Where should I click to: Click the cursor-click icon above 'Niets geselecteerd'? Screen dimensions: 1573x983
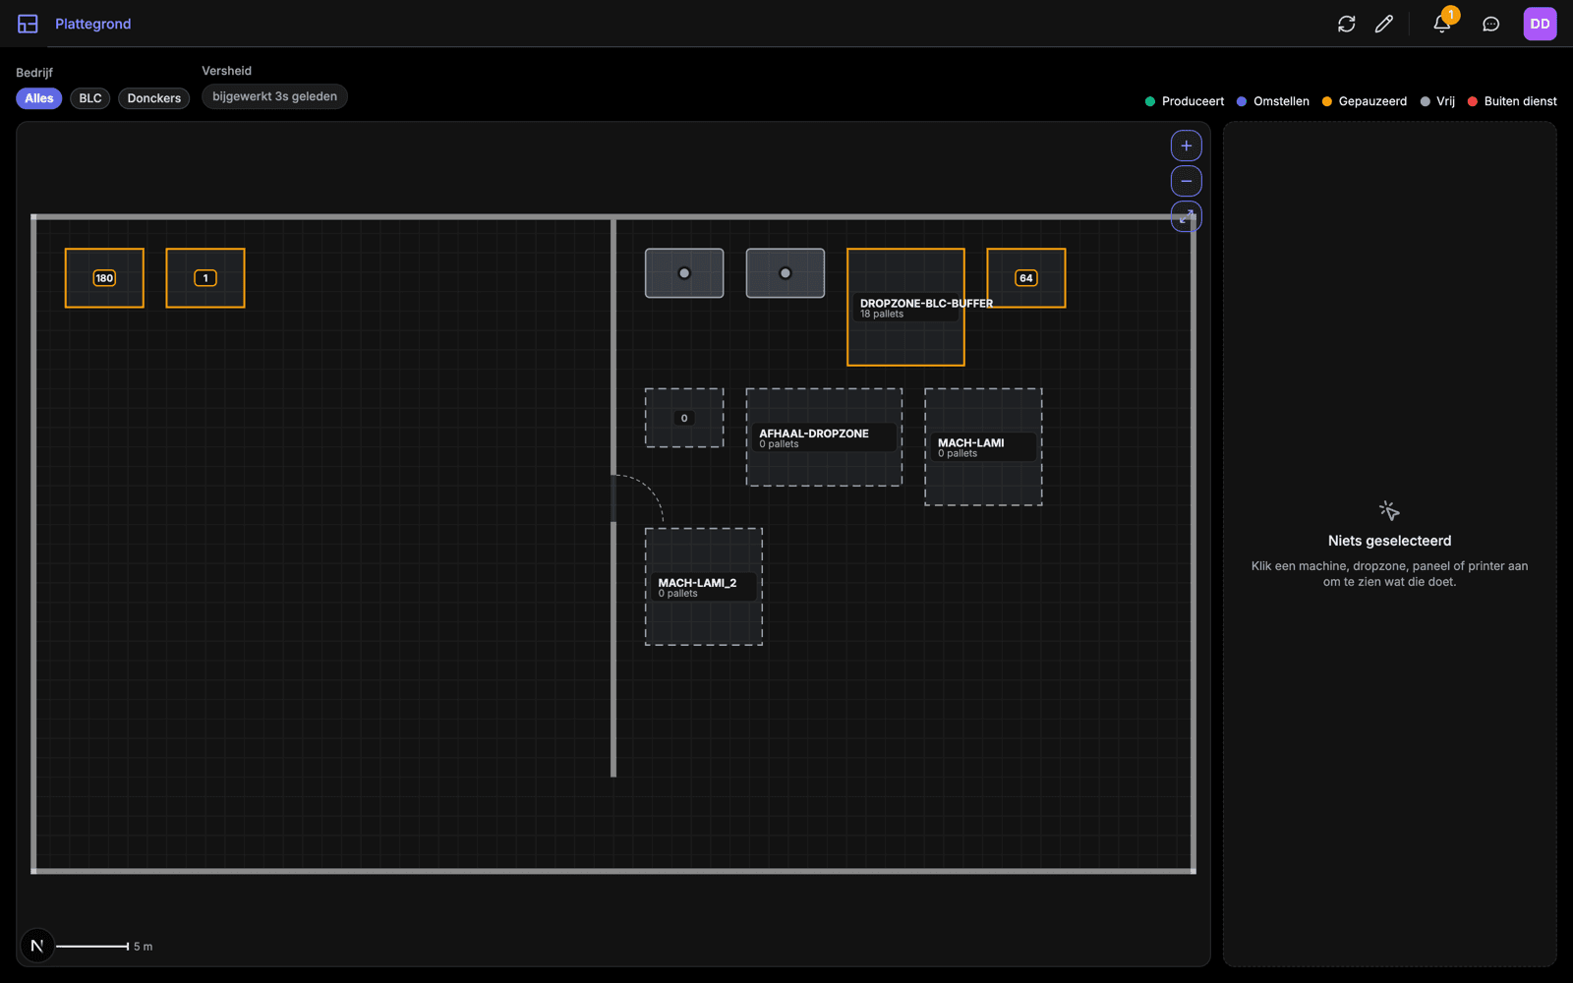(1389, 510)
